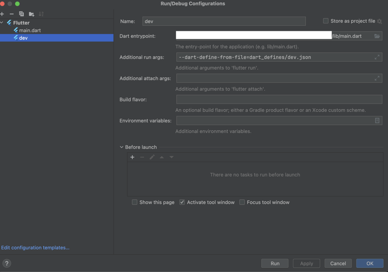
Task: Open help with question mark button
Action: click(6, 263)
